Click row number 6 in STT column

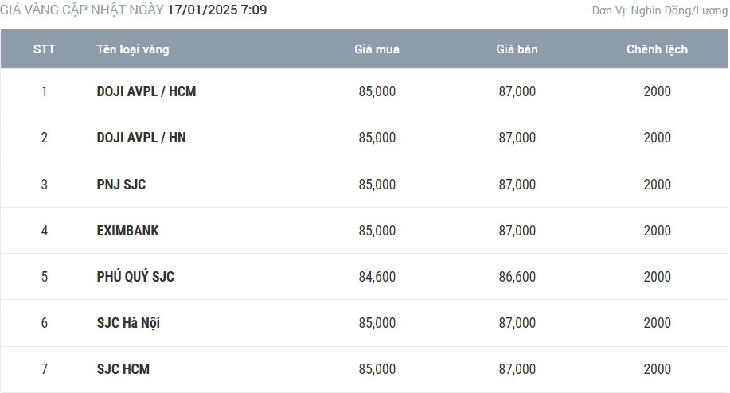pyautogui.click(x=44, y=323)
